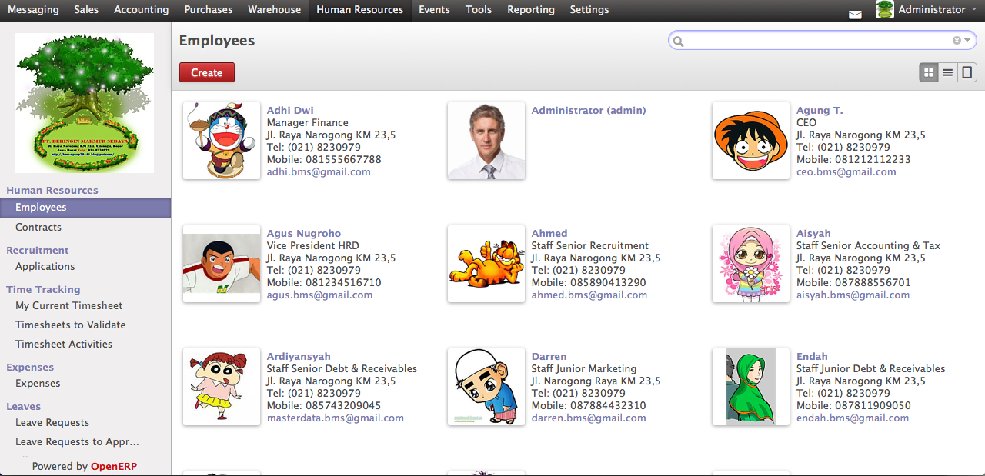Email ahmed.bms@gmail.com
The height and width of the screenshot is (476, 985).
[589, 295]
